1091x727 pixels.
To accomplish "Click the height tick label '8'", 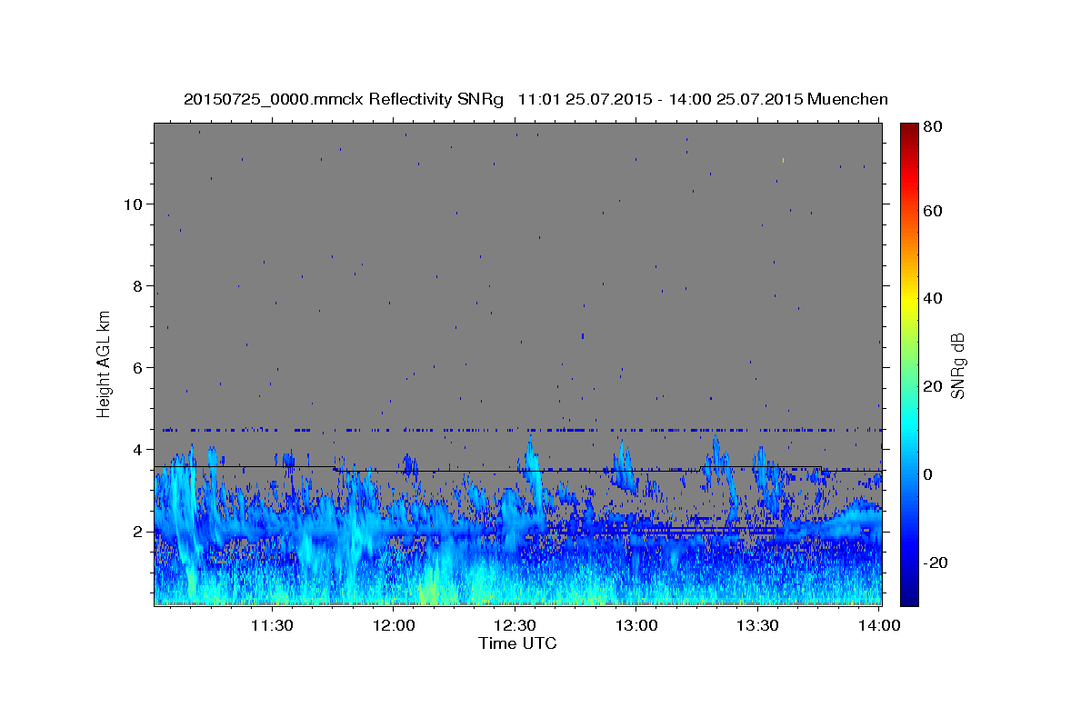I will pos(138,285).
